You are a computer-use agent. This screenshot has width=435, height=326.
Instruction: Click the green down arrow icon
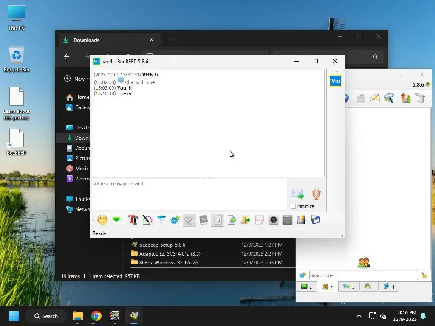(x=116, y=220)
